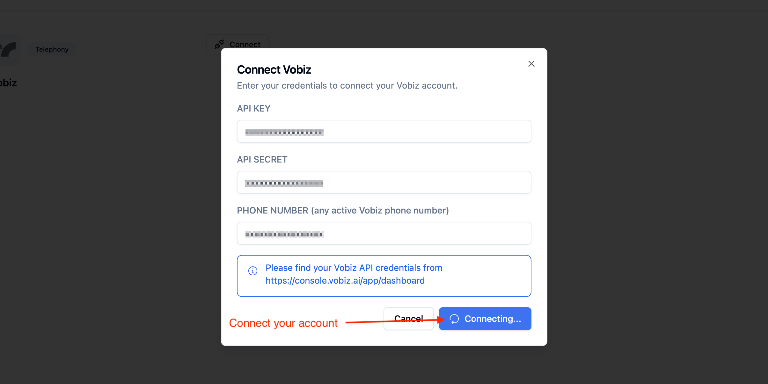Click the dialog subtitle about entering credentials

(347, 85)
